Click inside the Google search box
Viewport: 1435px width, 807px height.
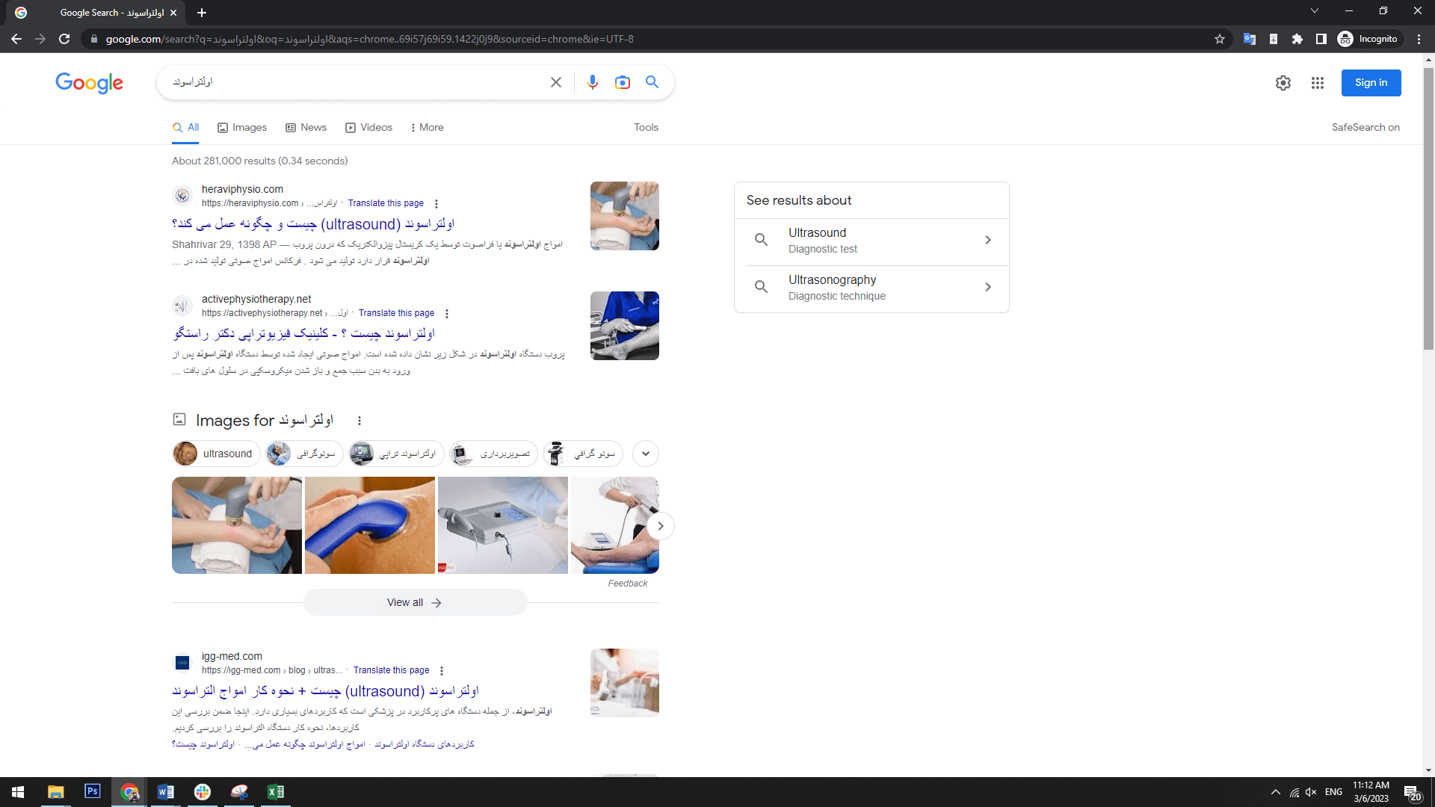359,82
